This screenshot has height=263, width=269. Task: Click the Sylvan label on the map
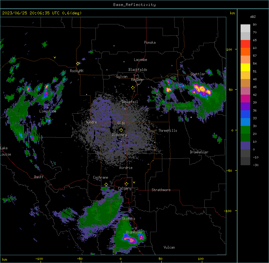click(122, 77)
